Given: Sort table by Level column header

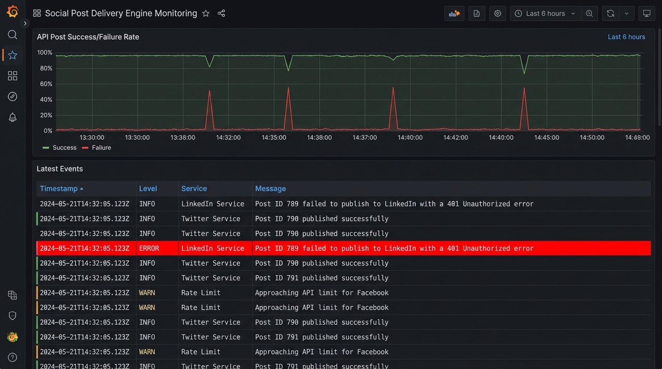Looking at the screenshot, I should click(148, 189).
